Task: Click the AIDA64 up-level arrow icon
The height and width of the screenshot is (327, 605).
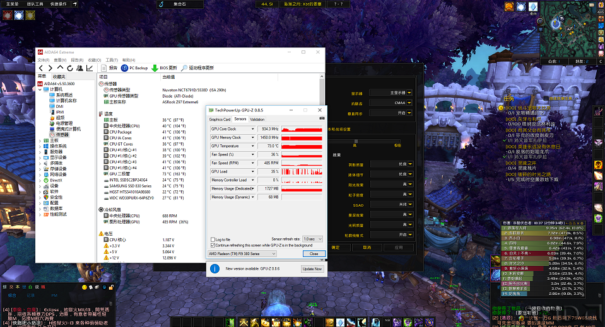Action: coord(60,68)
